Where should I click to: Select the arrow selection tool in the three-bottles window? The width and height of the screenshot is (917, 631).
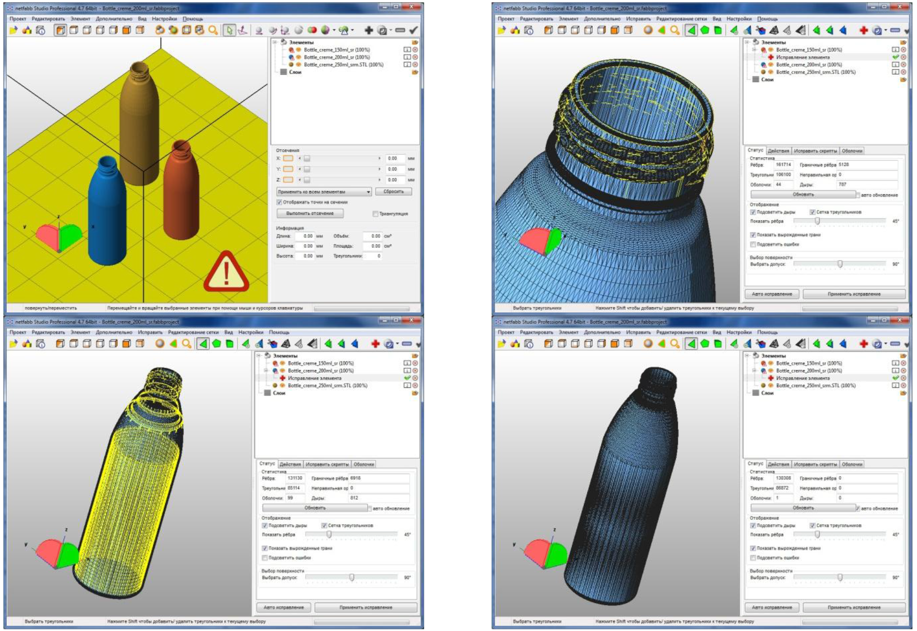coord(229,30)
